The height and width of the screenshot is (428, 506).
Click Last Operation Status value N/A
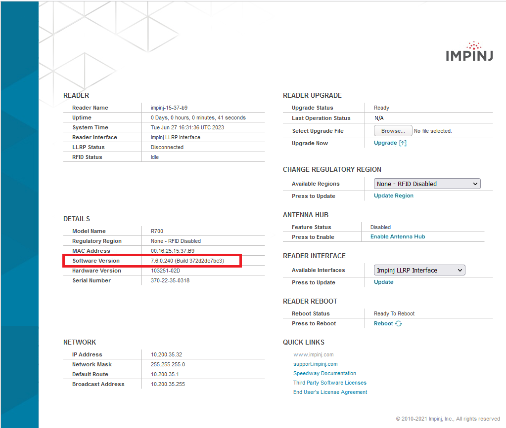coord(379,118)
